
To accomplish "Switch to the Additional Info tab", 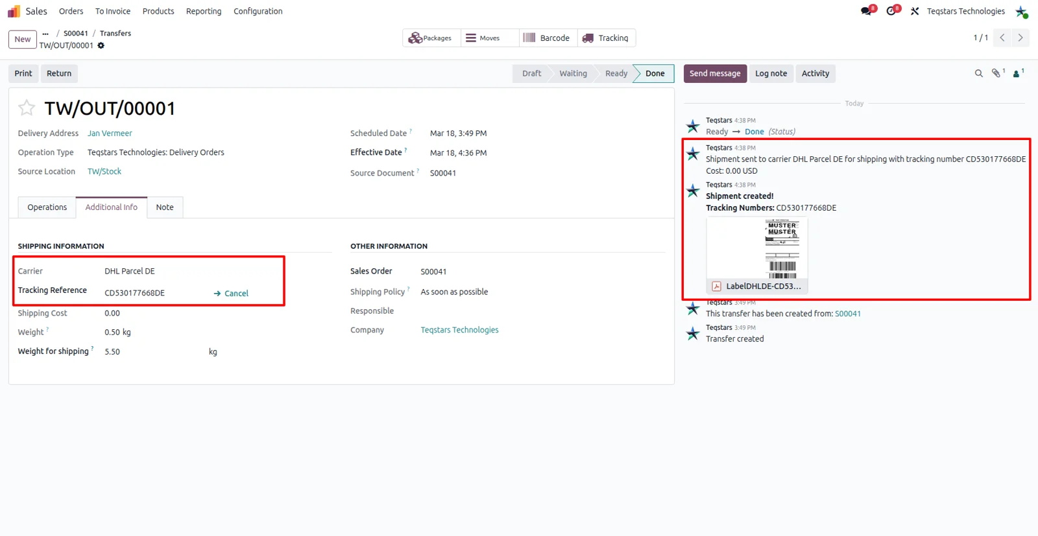I will coord(112,207).
